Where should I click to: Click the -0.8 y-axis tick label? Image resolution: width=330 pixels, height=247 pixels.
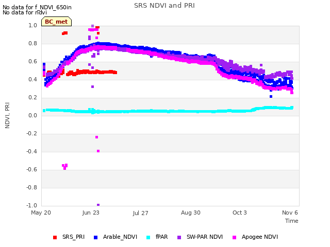click(32, 187)
